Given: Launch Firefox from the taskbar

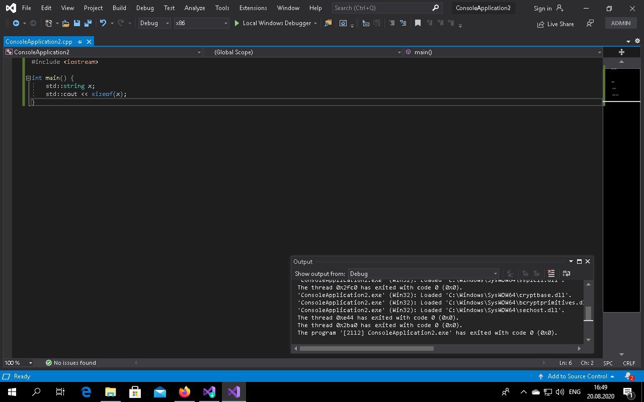Looking at the screenshot, I should coord(185,392).
